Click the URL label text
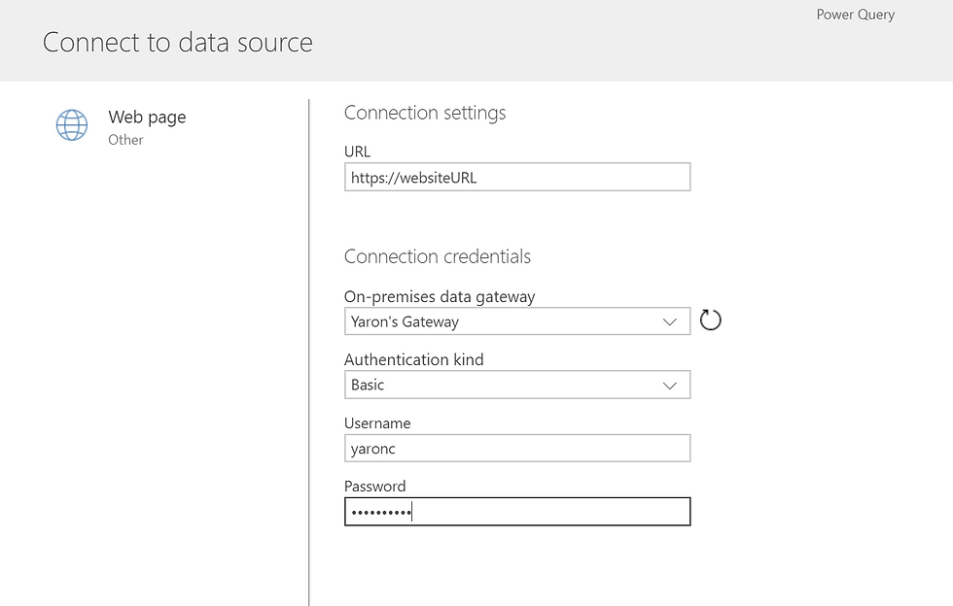Screen dimensions: 953x606 click(x=358, y=151)
